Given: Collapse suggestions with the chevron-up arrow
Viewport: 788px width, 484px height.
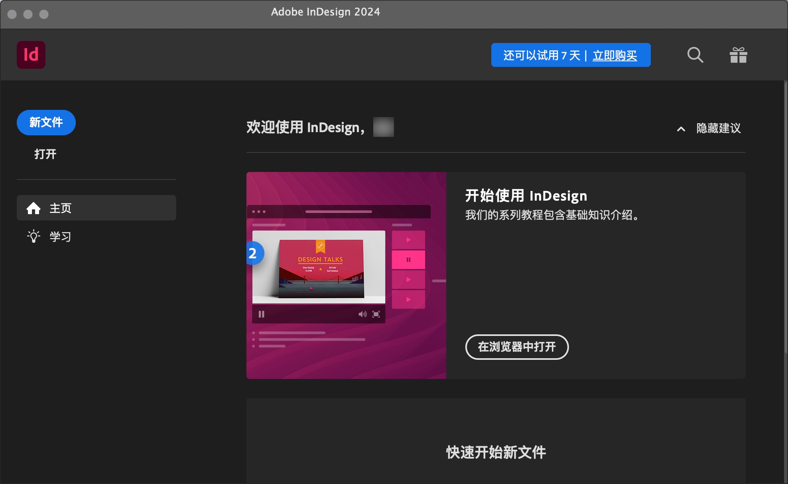Looking at the screenshot, I should (681, 129).
